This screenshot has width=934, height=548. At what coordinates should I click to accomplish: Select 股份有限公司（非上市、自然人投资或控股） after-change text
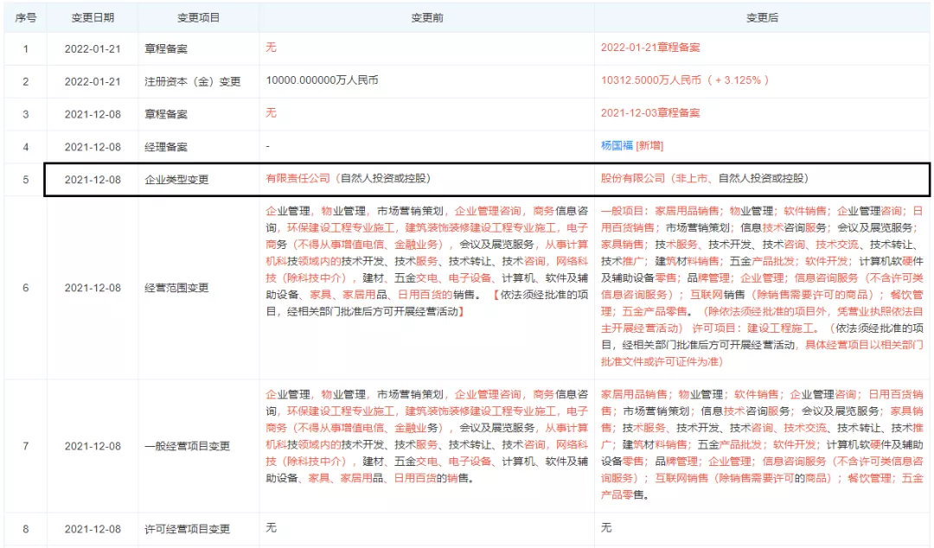pos(705,179)
